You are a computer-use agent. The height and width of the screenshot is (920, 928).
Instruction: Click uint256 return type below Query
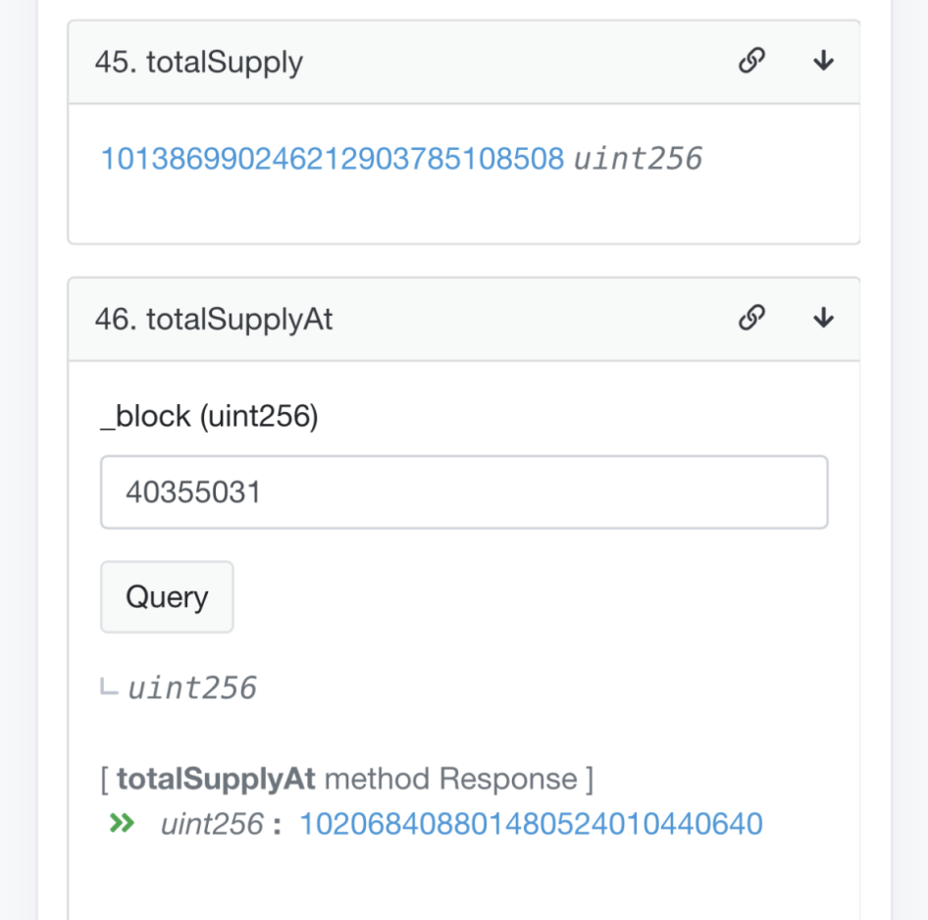[192, 689]
